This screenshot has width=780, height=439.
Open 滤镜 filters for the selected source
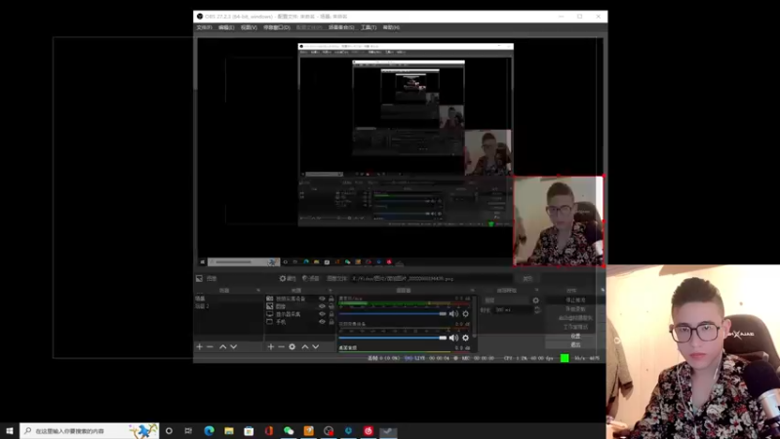pos(311,279)
